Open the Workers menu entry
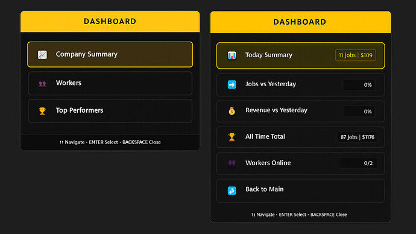 (110, 83)
